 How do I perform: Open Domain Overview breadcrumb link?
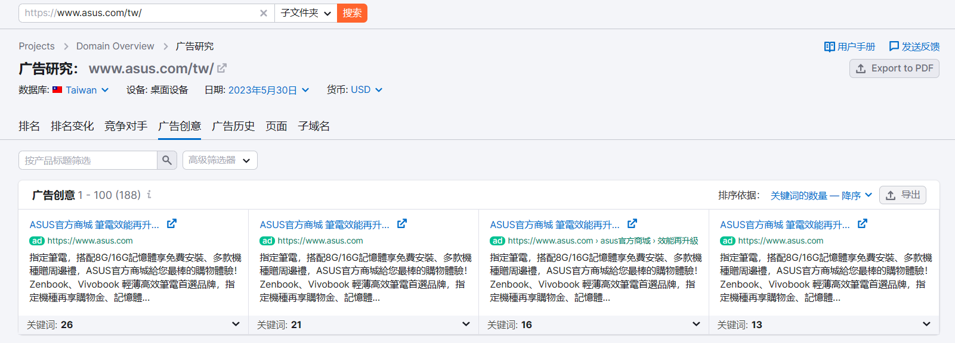click(x=115, y=46)
